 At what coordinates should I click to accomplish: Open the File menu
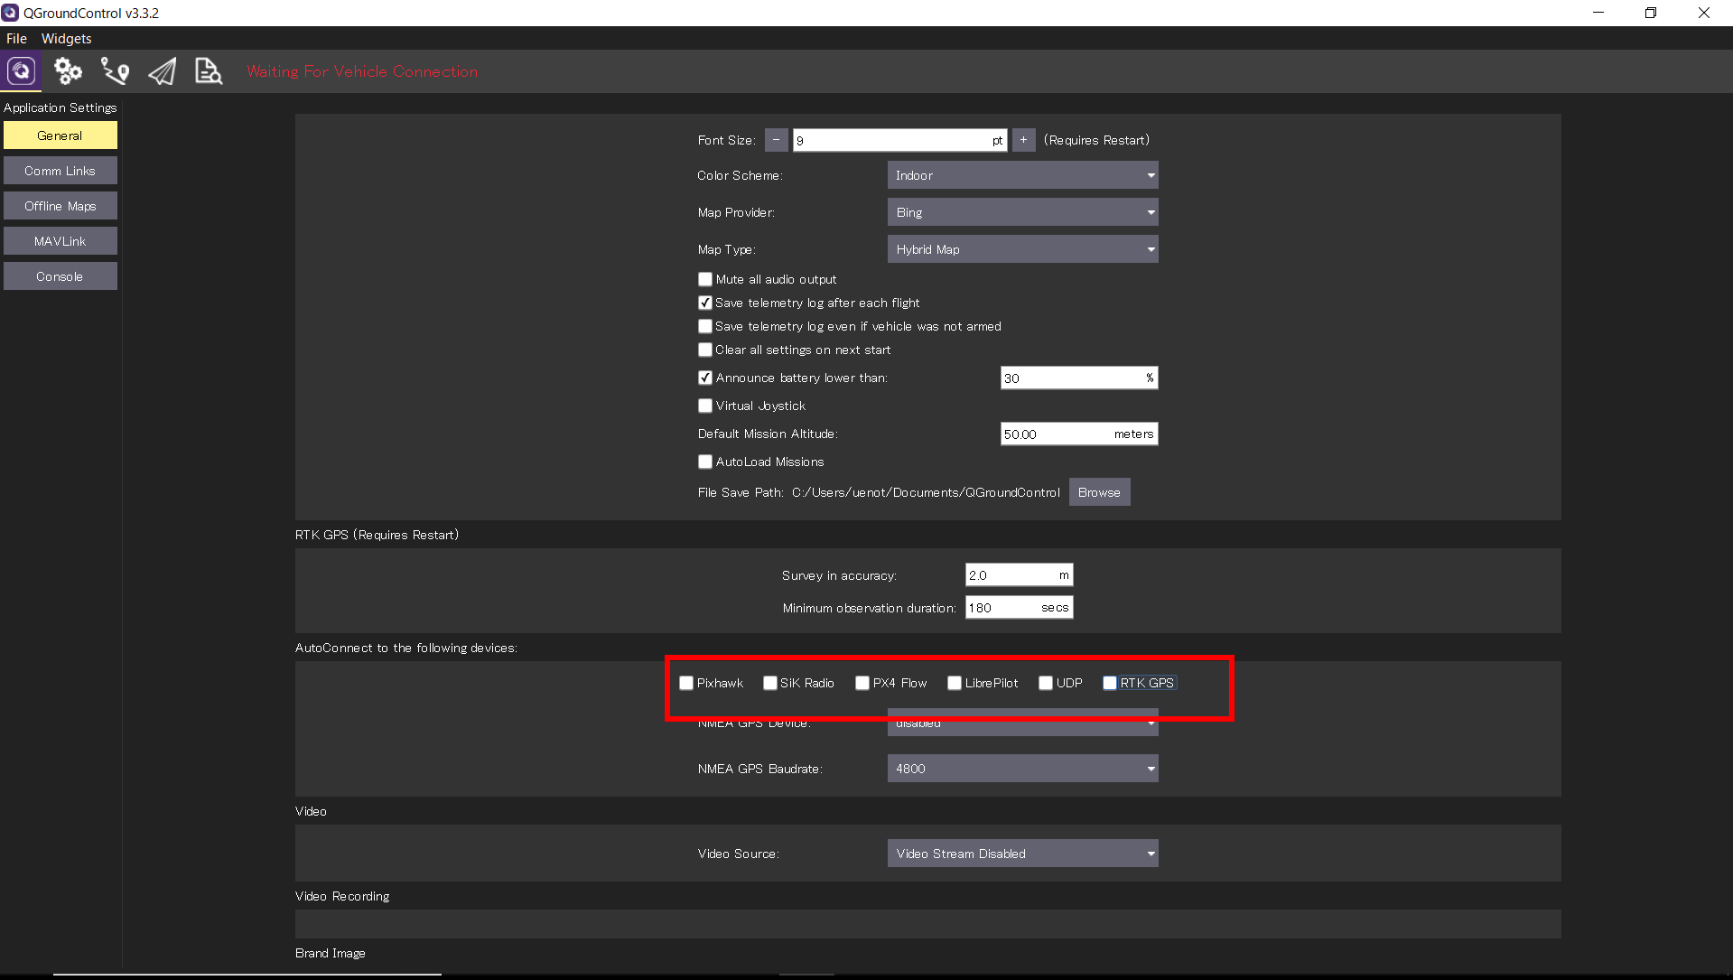point(16,38)
